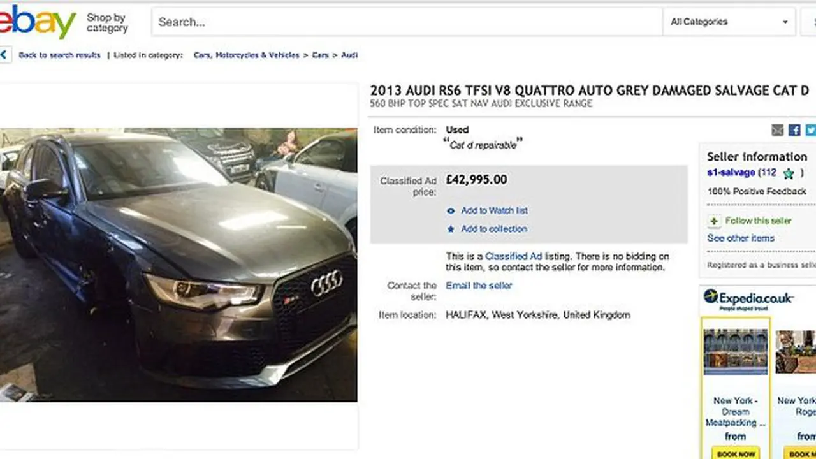Select the 'Seller information' heading
This screenshot has height=459, width=816.
(757, 157)
